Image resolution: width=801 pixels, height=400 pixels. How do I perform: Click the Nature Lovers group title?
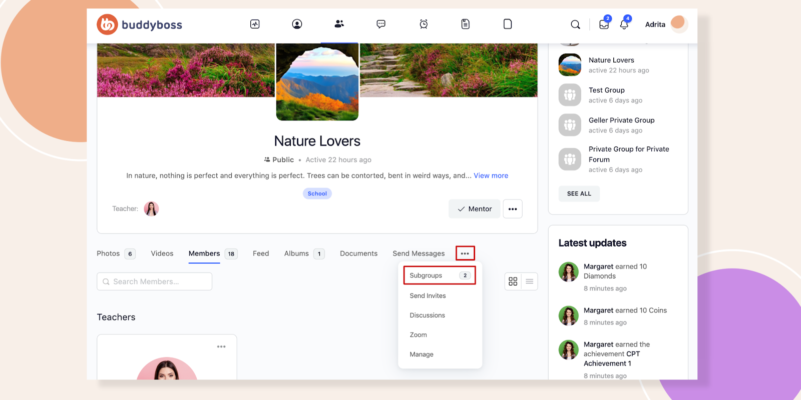coord(317,141)
